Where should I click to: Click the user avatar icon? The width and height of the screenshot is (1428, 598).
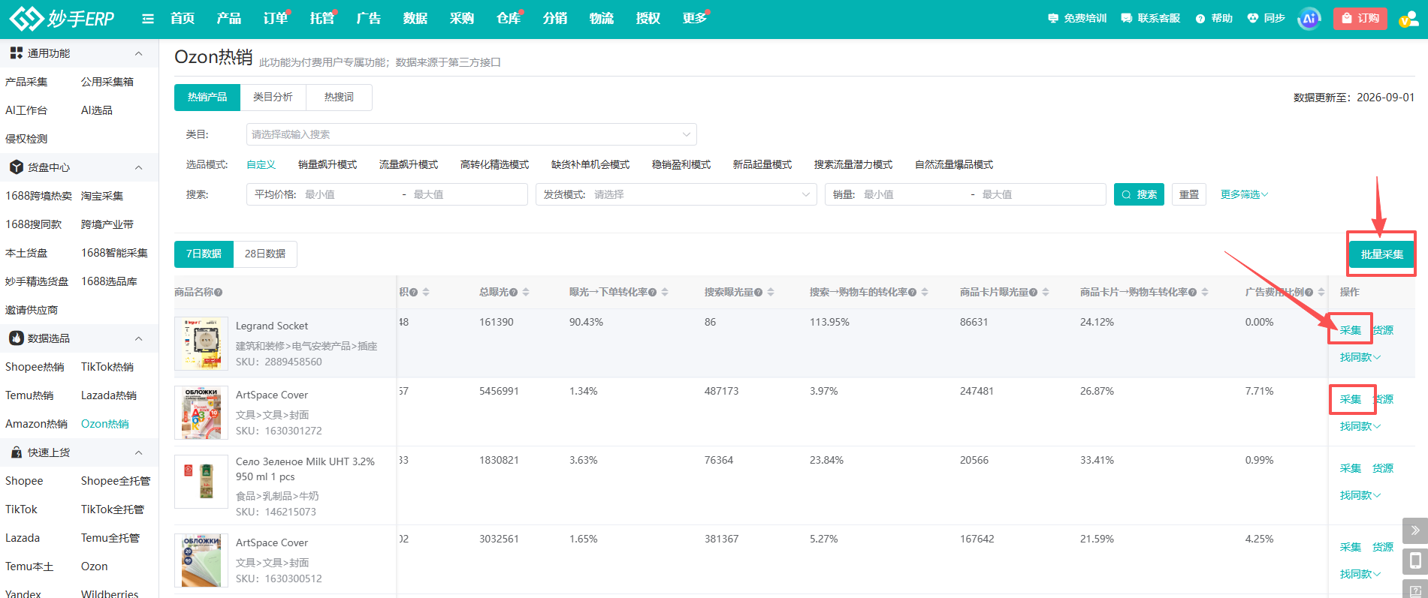pos(1408,19)
